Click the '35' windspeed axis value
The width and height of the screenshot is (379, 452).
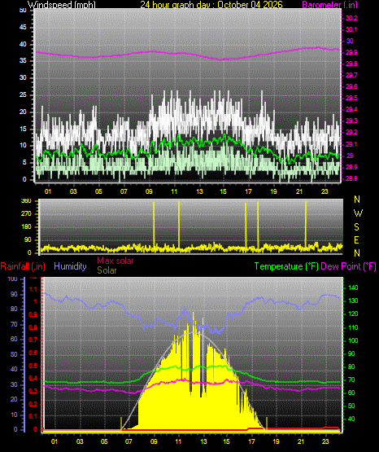(x=23, y=61)
